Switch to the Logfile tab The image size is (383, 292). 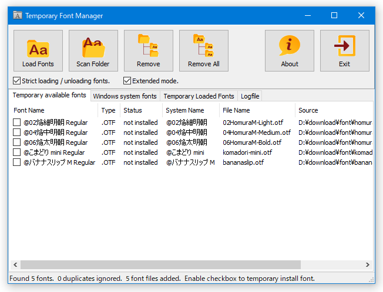click(x=250, y=96)
